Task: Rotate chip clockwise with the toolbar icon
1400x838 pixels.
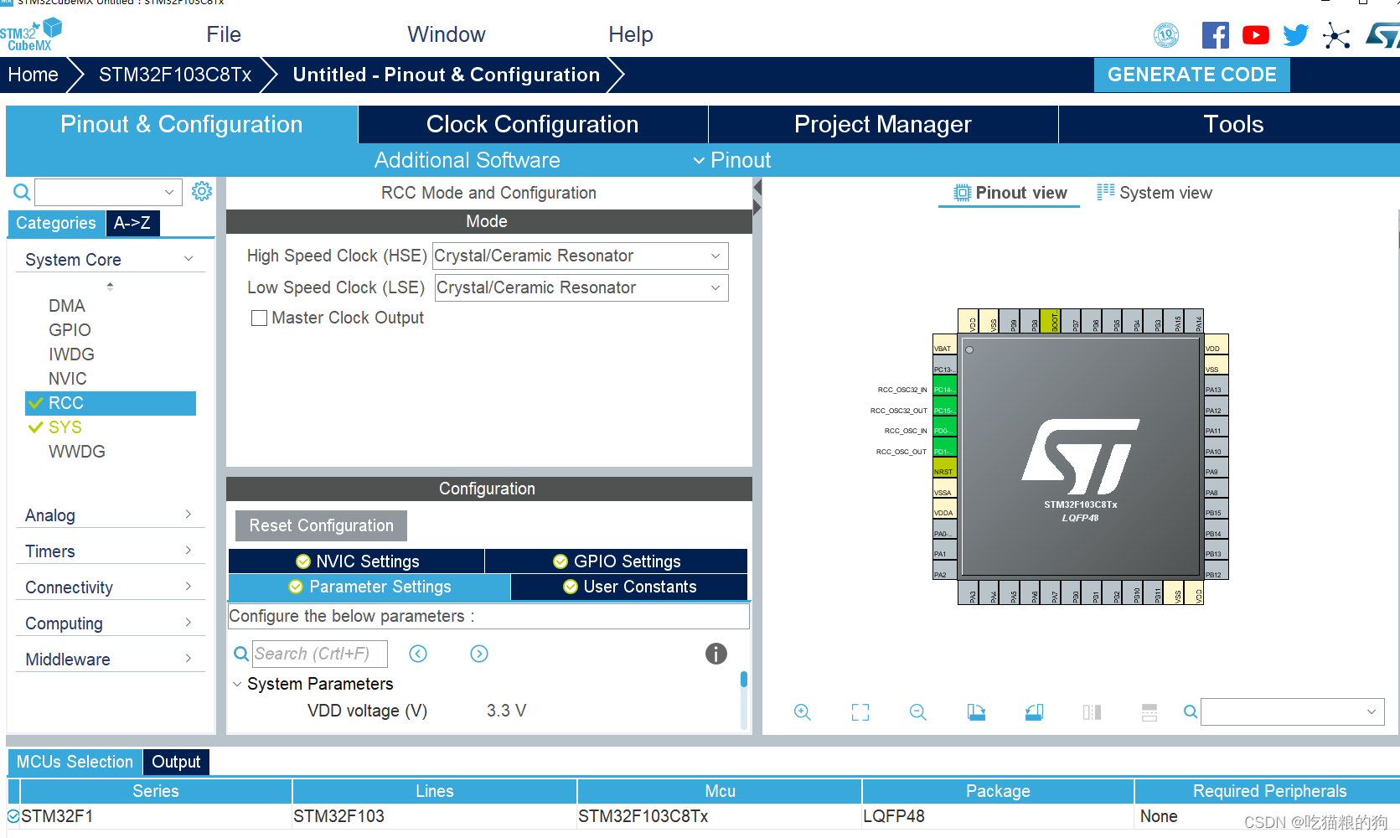Action: (x=976, y=712)
